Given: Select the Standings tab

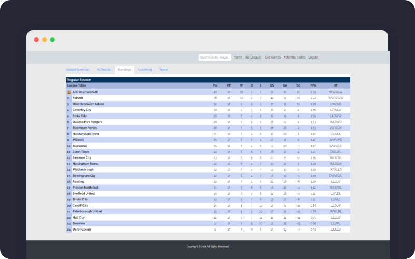Looking at the screenshot, I should (x=124, y=69).
